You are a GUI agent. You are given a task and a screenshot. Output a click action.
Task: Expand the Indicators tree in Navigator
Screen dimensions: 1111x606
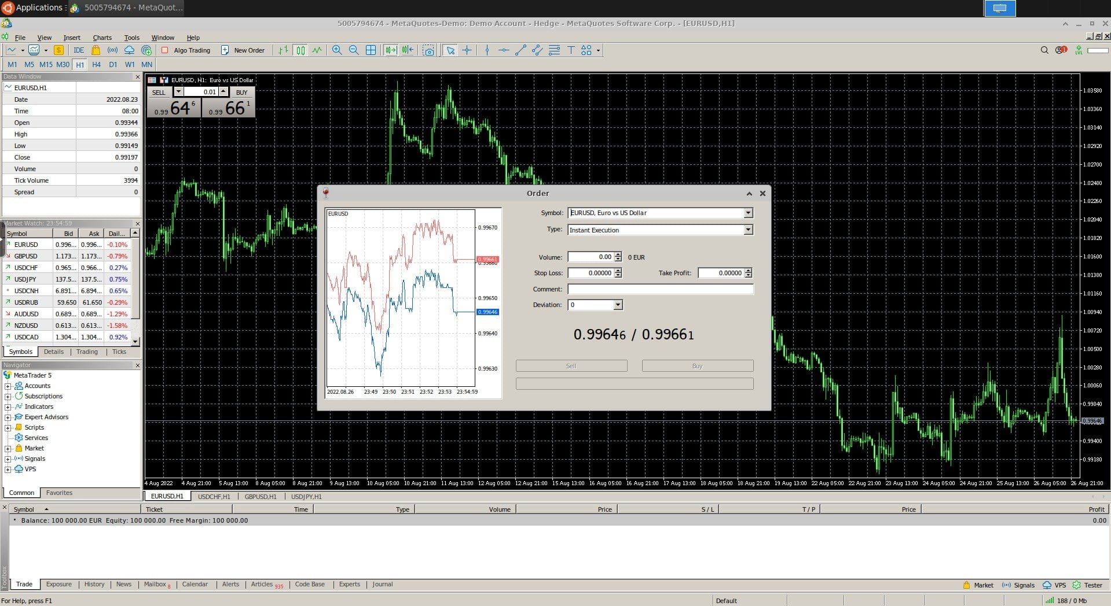(8, 407)
